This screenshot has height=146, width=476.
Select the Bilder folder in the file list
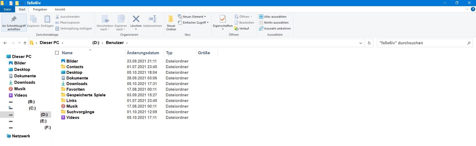(x=72, y=61)
